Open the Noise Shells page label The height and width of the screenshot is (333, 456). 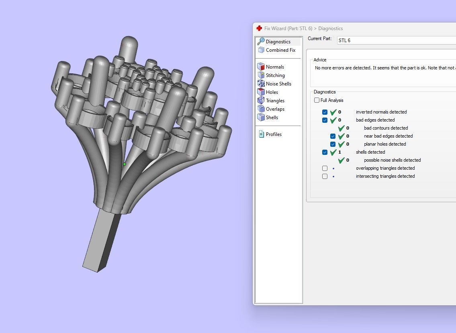point(278,83)
